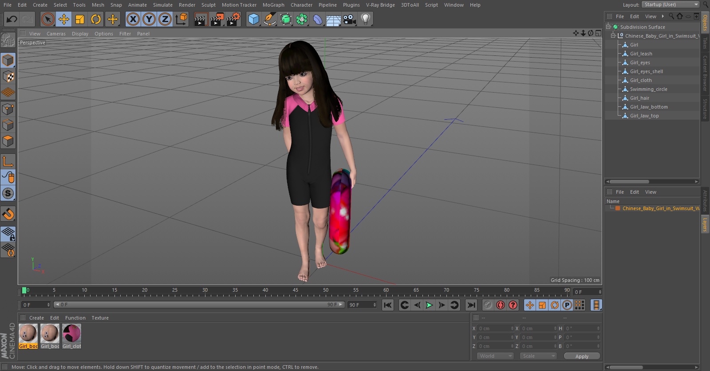Open the Object Manager search icon
710x371 pixels.
click(671, 16)
